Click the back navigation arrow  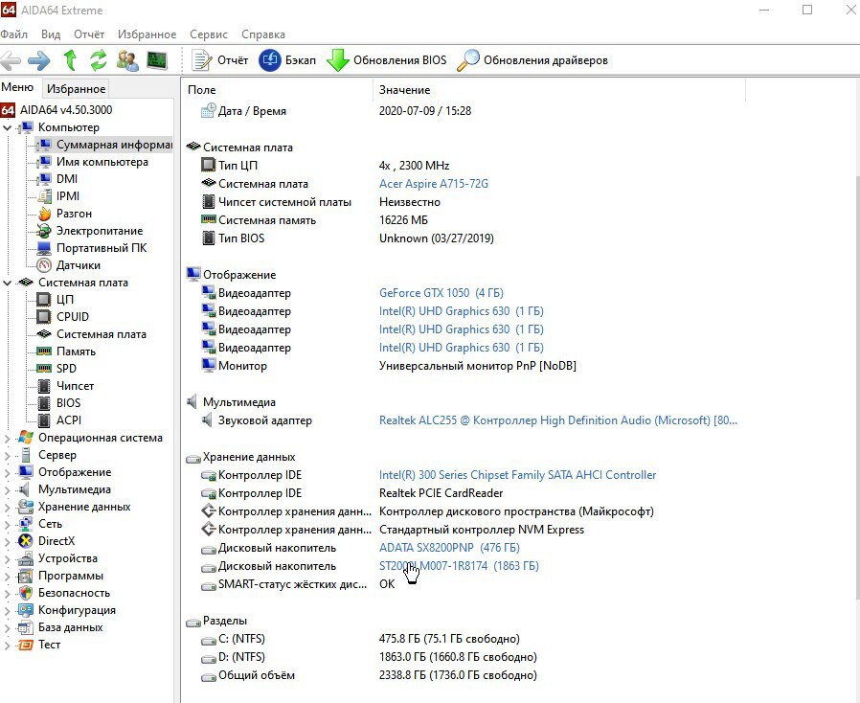tap(11, 60)
